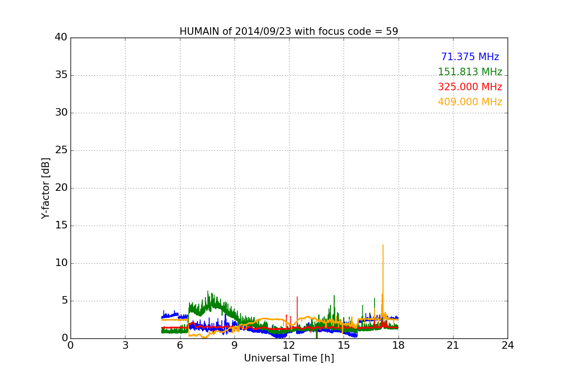Image resolution: width=564 pixels, height=376 pixels.
Task: Click the y-axis tick label 25
Action: pos(61,150)
